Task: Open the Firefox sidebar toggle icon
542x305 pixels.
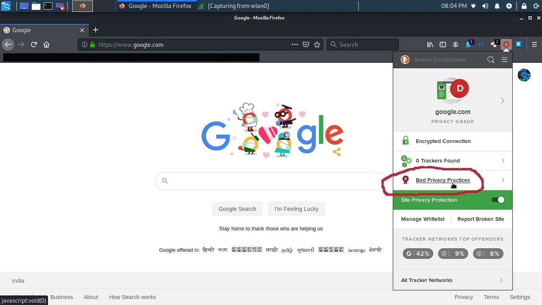Action: point(443,44)
